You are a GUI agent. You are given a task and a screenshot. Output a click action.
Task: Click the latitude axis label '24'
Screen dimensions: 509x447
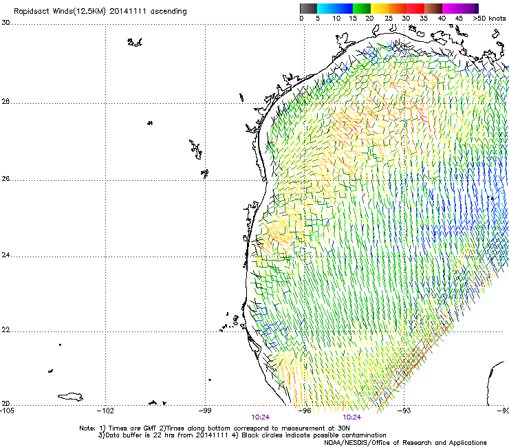[6, 255]
